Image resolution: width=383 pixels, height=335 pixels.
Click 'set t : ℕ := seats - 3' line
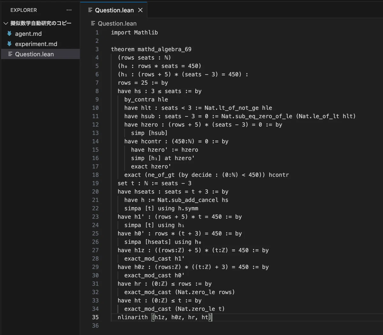pyautogui.click(x=154, y=183)
